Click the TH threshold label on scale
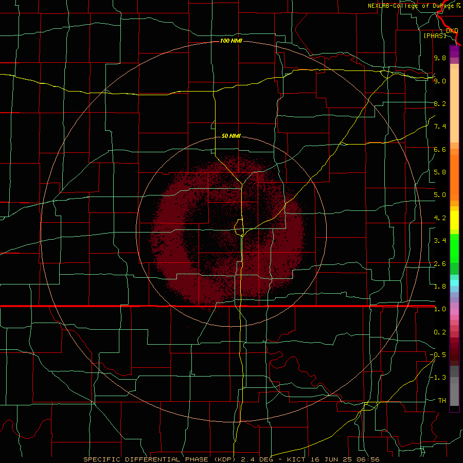Screen dimensions: 463x463 (x=442, y=400)
